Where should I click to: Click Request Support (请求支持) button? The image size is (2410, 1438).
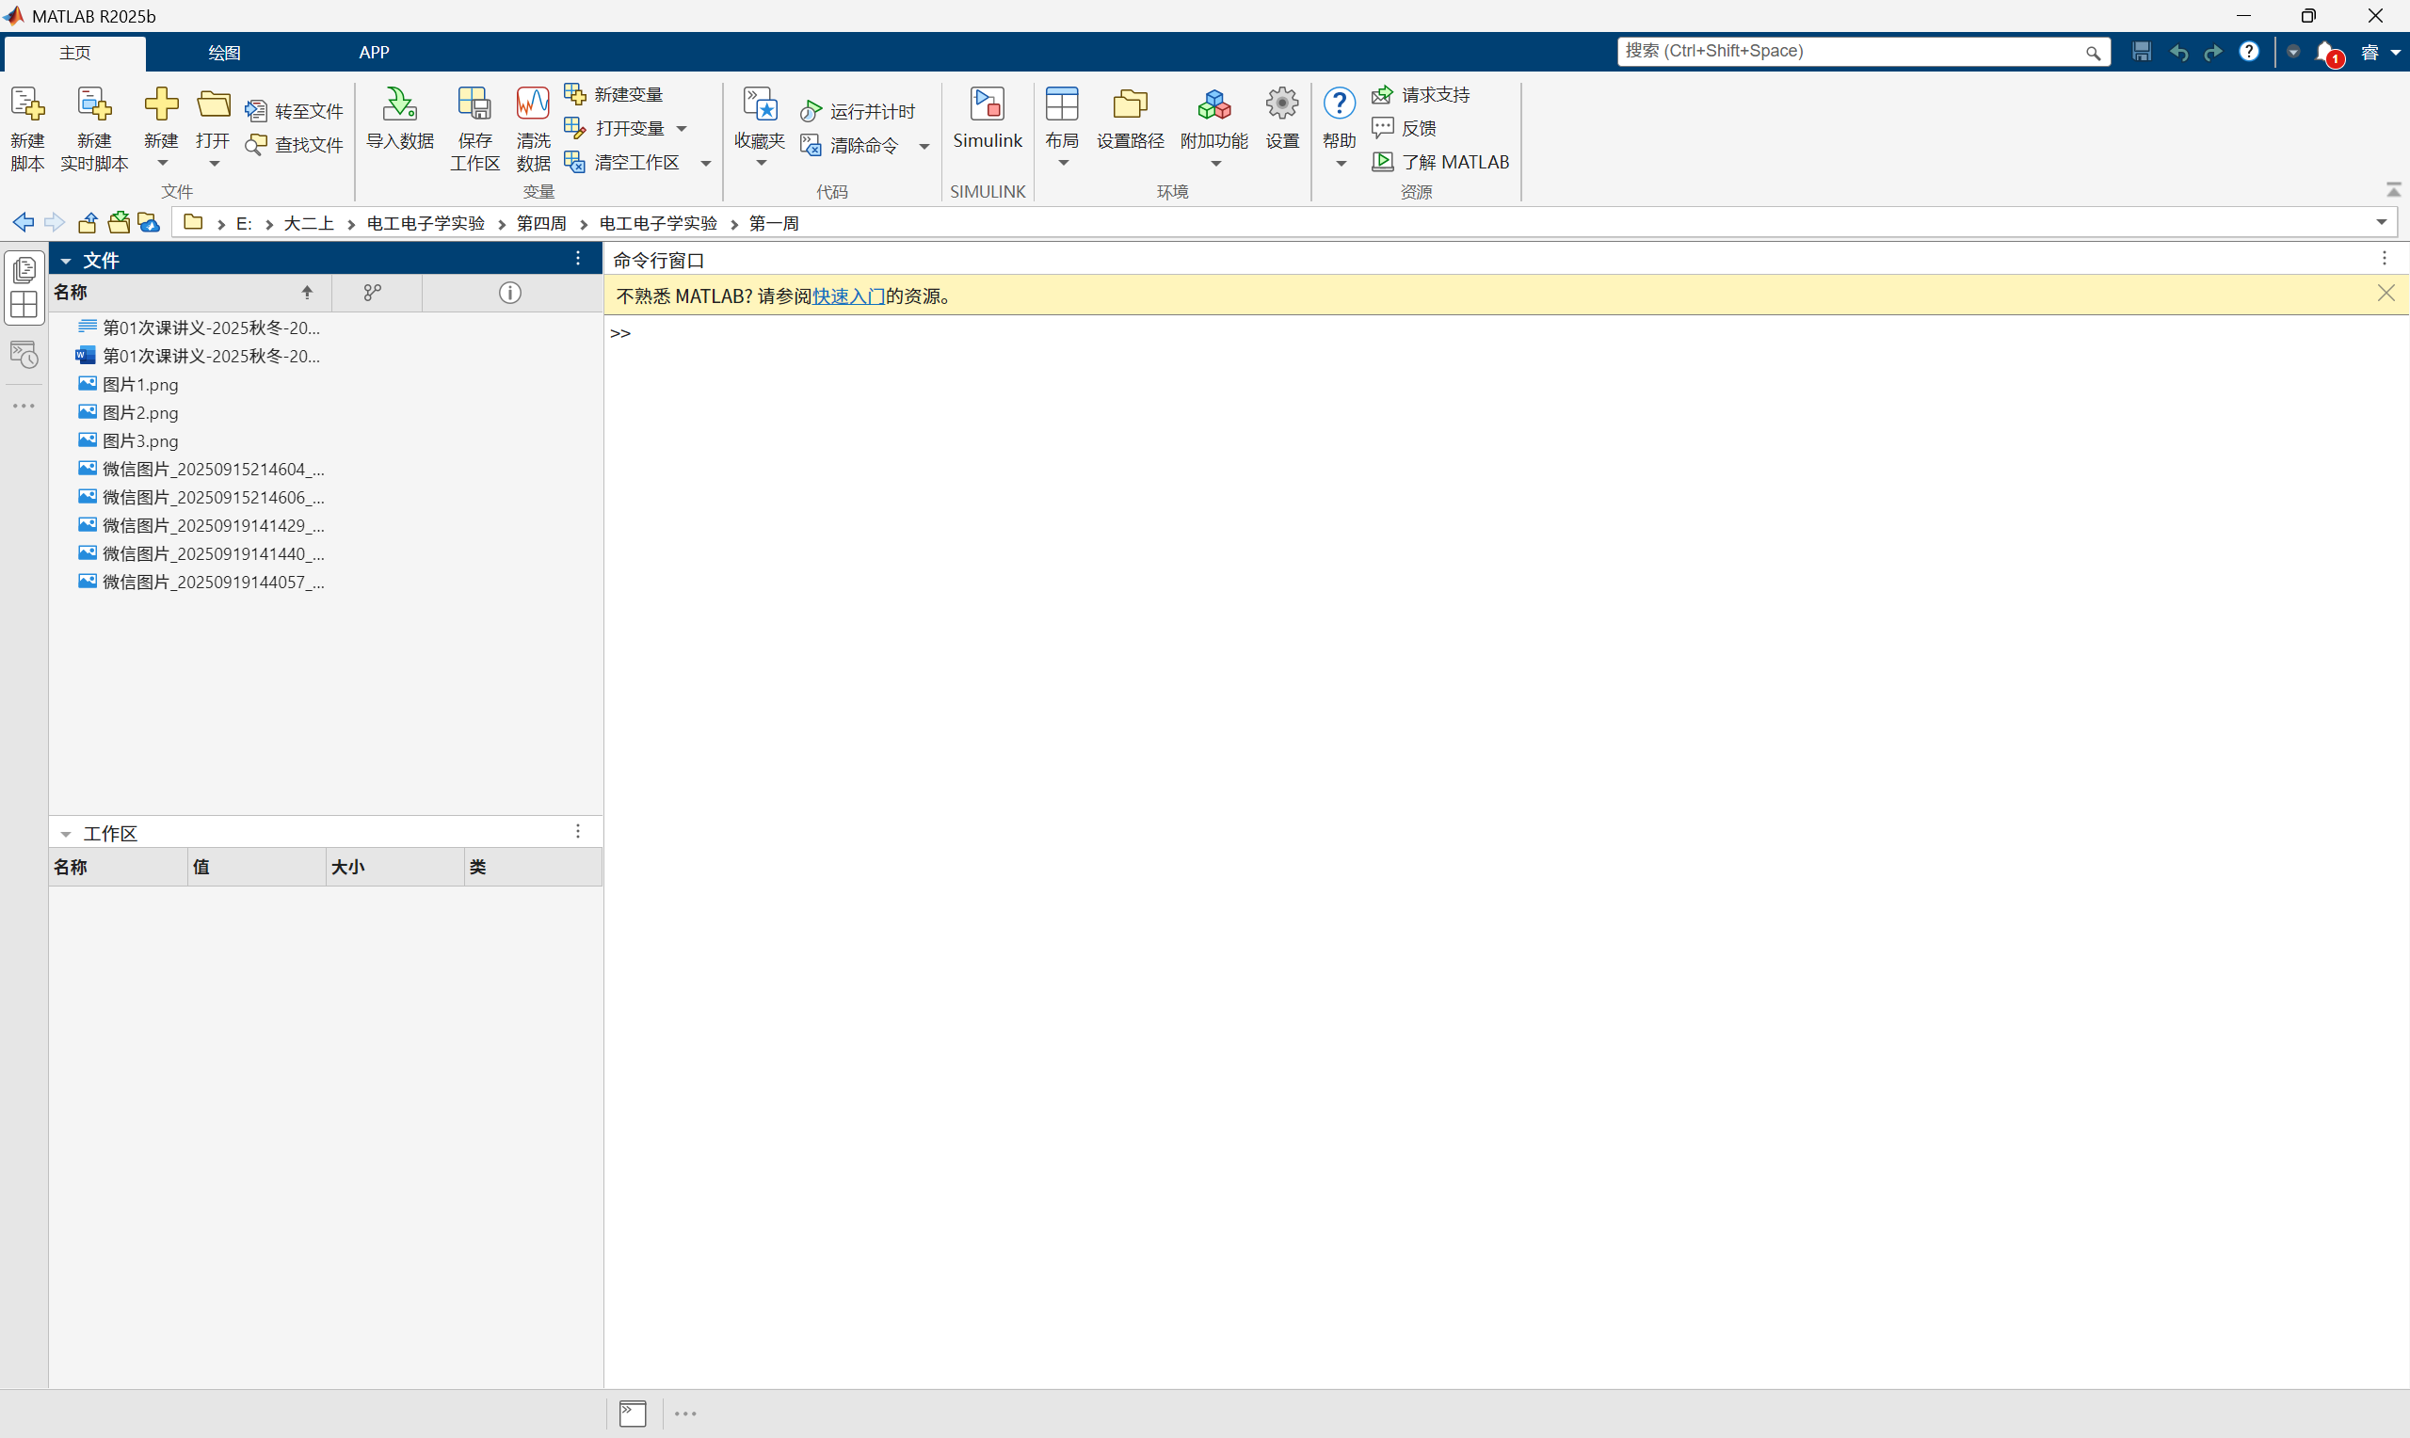(x=1422, y=95)
